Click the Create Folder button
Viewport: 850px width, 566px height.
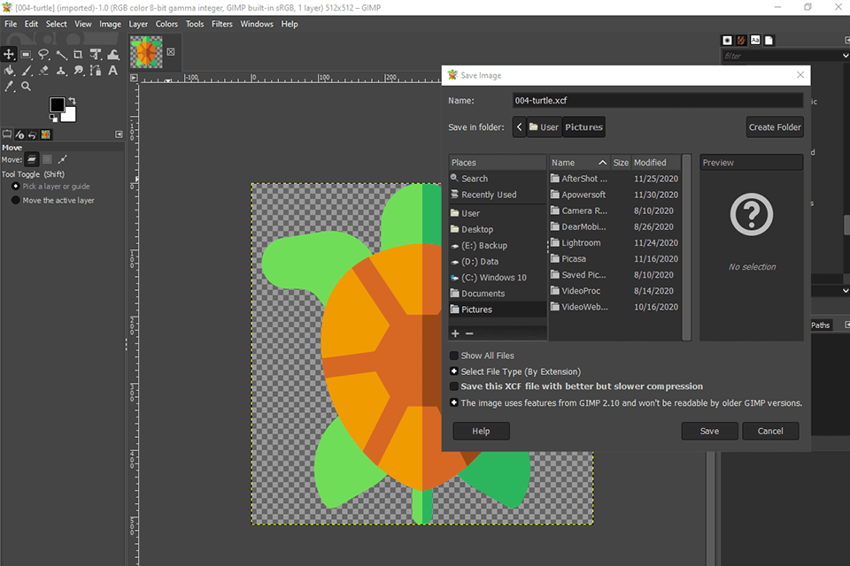pyautogui.click(x=774, y=126)
